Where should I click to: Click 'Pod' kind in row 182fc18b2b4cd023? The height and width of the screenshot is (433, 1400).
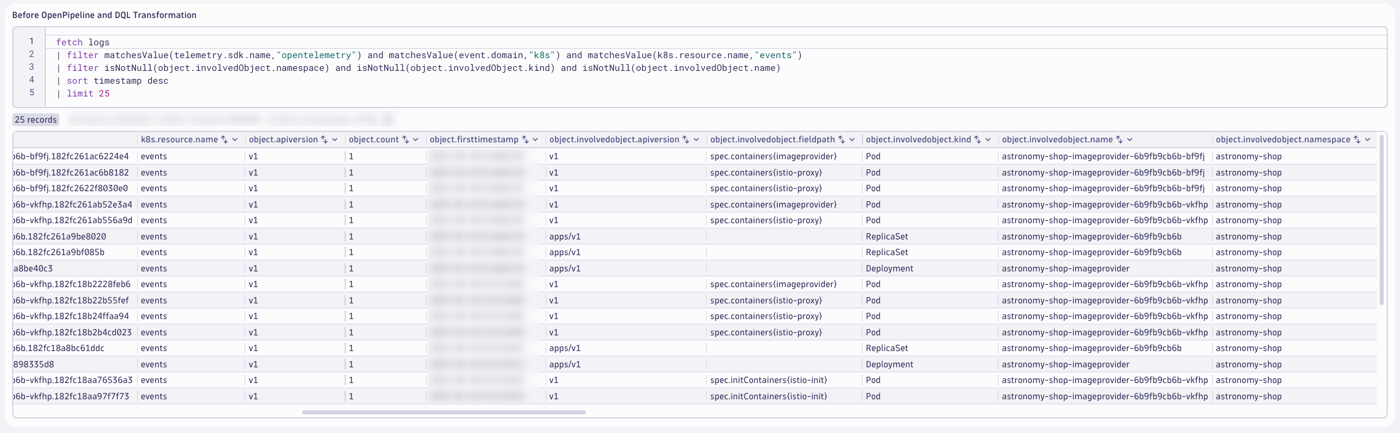click(873, 332)
